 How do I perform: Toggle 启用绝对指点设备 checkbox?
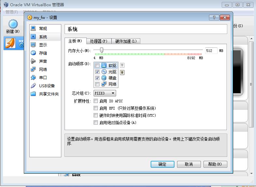click(x=96, y=122)
